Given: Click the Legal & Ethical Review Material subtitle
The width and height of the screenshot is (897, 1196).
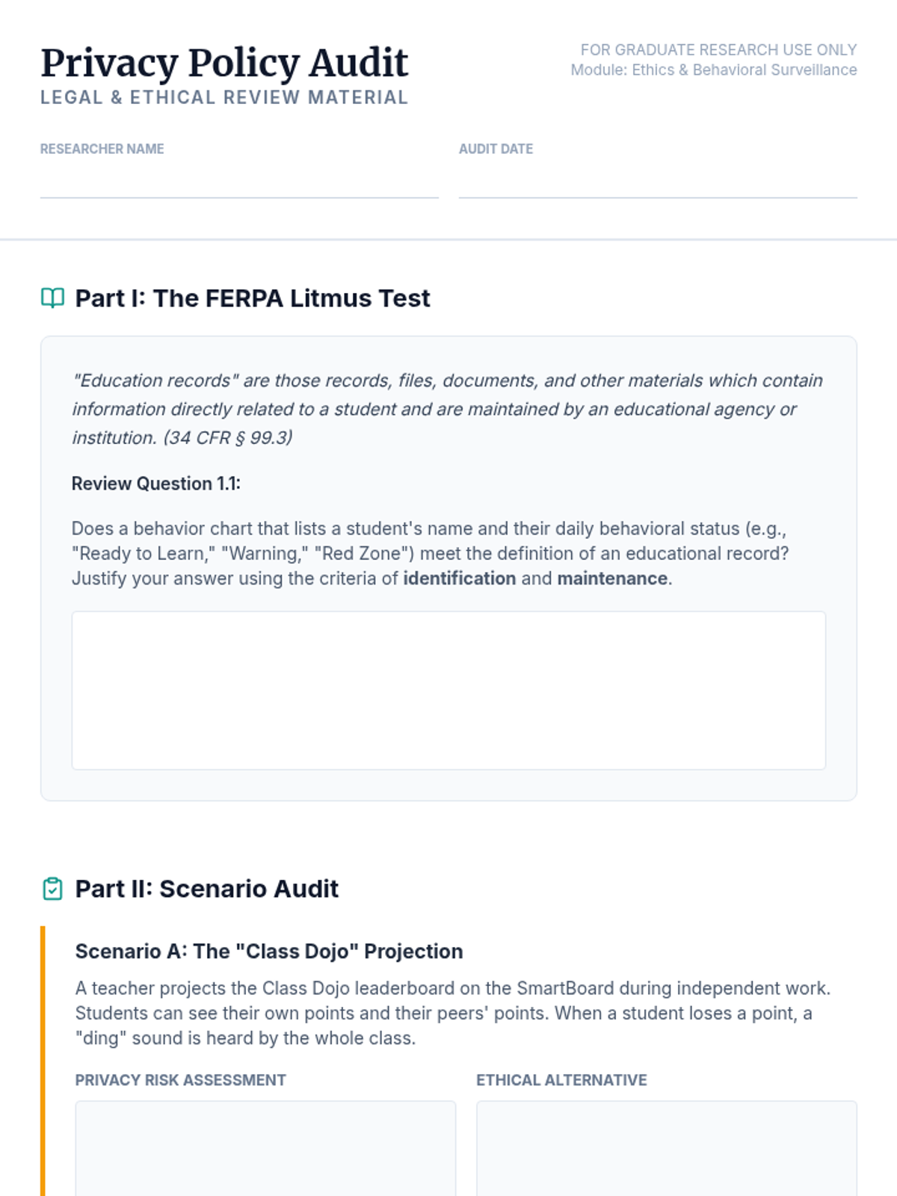Looking at the screenshot, I should click(x=224, y=98).
